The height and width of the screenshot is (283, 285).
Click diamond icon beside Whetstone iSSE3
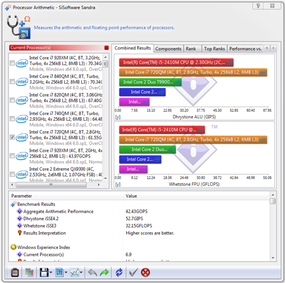point(19,225)
